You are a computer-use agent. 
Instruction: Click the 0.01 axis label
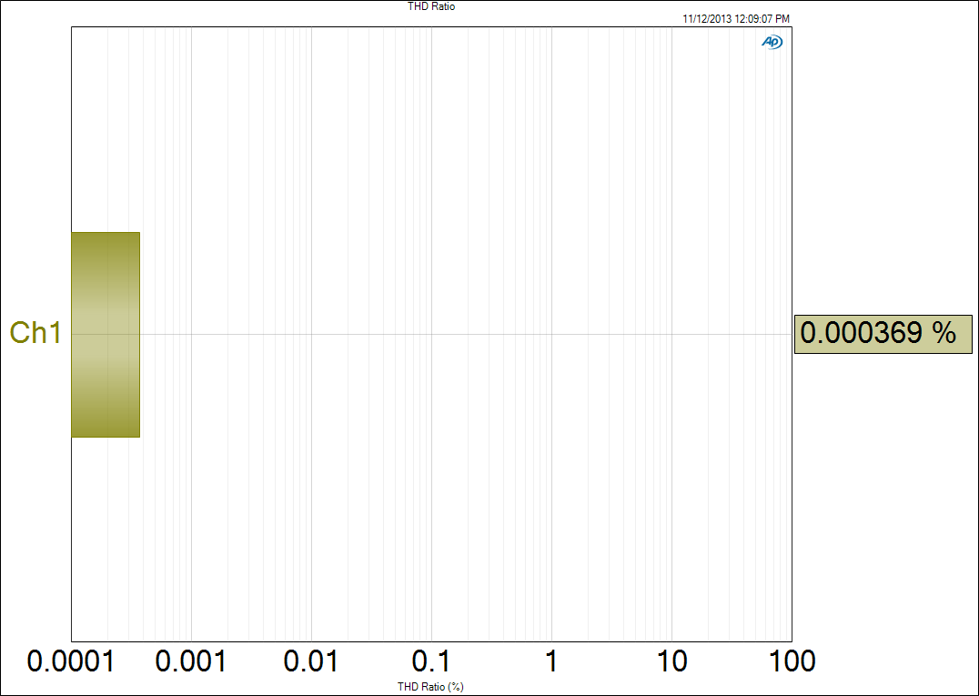coord(311,661)
